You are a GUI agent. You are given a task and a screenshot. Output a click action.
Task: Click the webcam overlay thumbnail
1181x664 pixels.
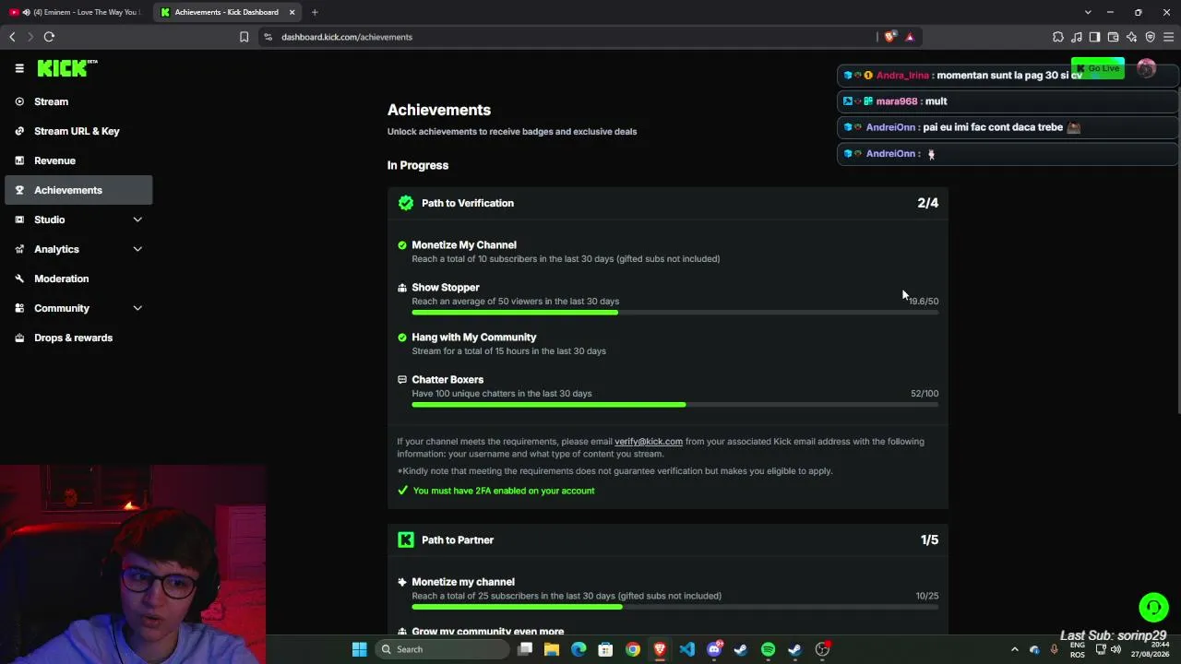tap(133, 564)
